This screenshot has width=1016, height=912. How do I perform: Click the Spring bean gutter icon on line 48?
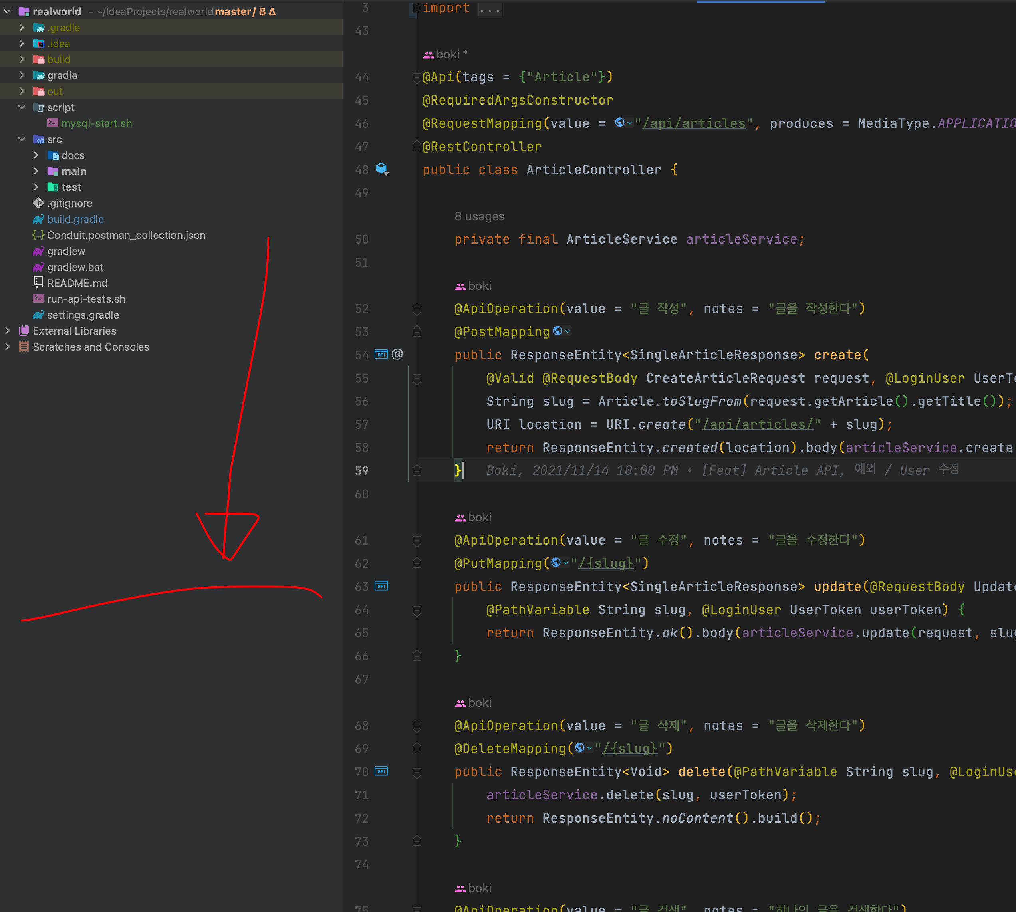[x=382, y=169]
